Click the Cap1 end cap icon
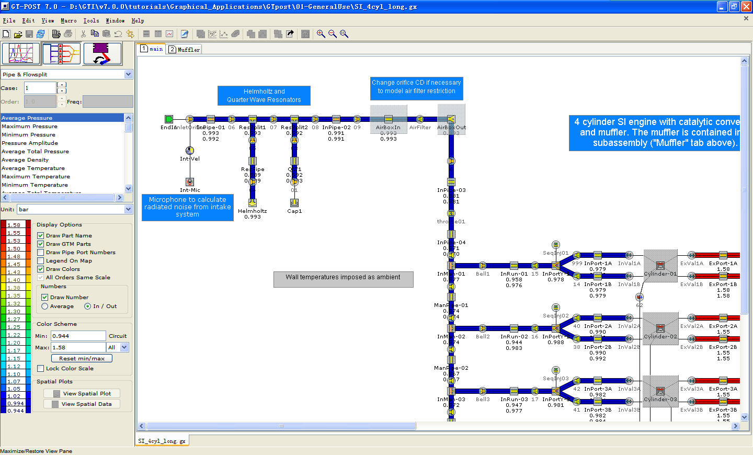753x455 pixels. (x=294, y=203)
